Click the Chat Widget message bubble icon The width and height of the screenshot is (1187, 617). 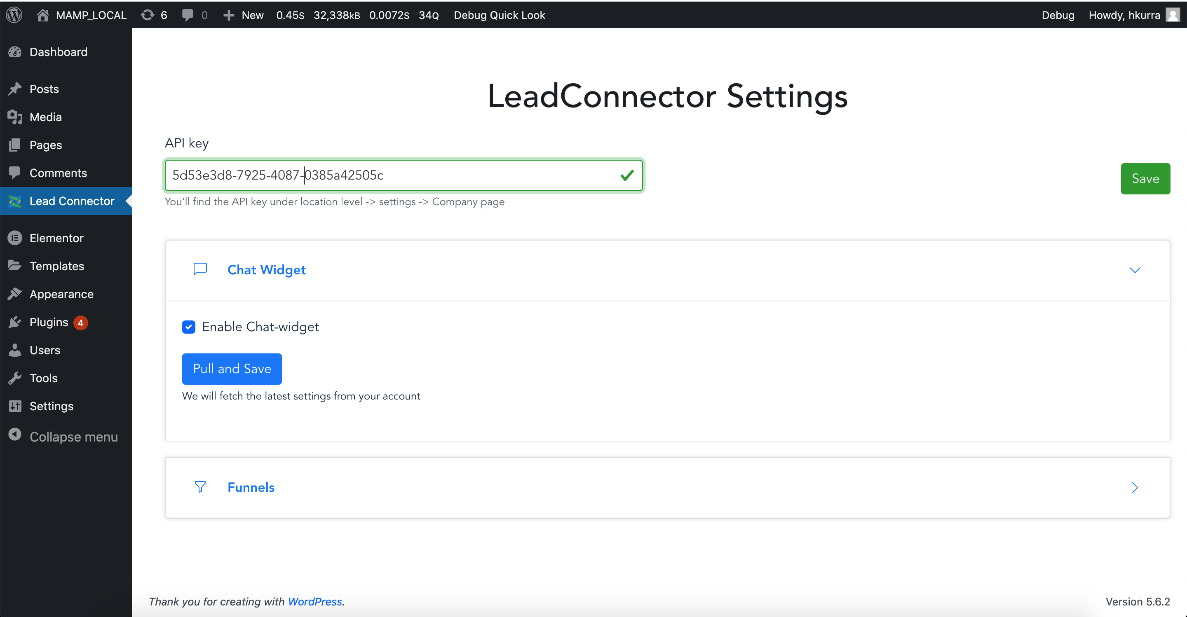[200, 269]
